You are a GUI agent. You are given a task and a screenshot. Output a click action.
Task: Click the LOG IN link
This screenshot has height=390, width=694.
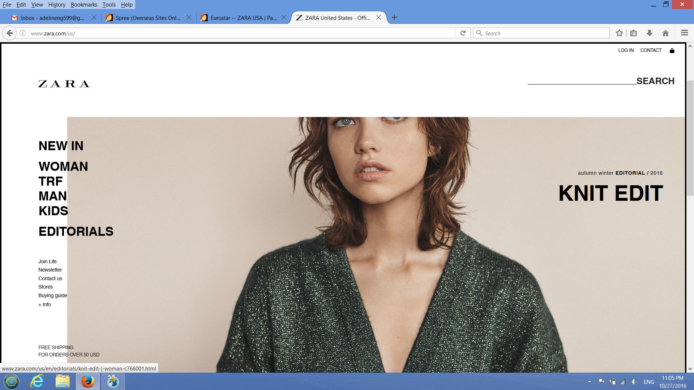click(x=626, y=51)
